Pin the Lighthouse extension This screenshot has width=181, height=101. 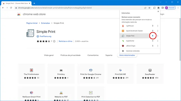pos(153,26)
